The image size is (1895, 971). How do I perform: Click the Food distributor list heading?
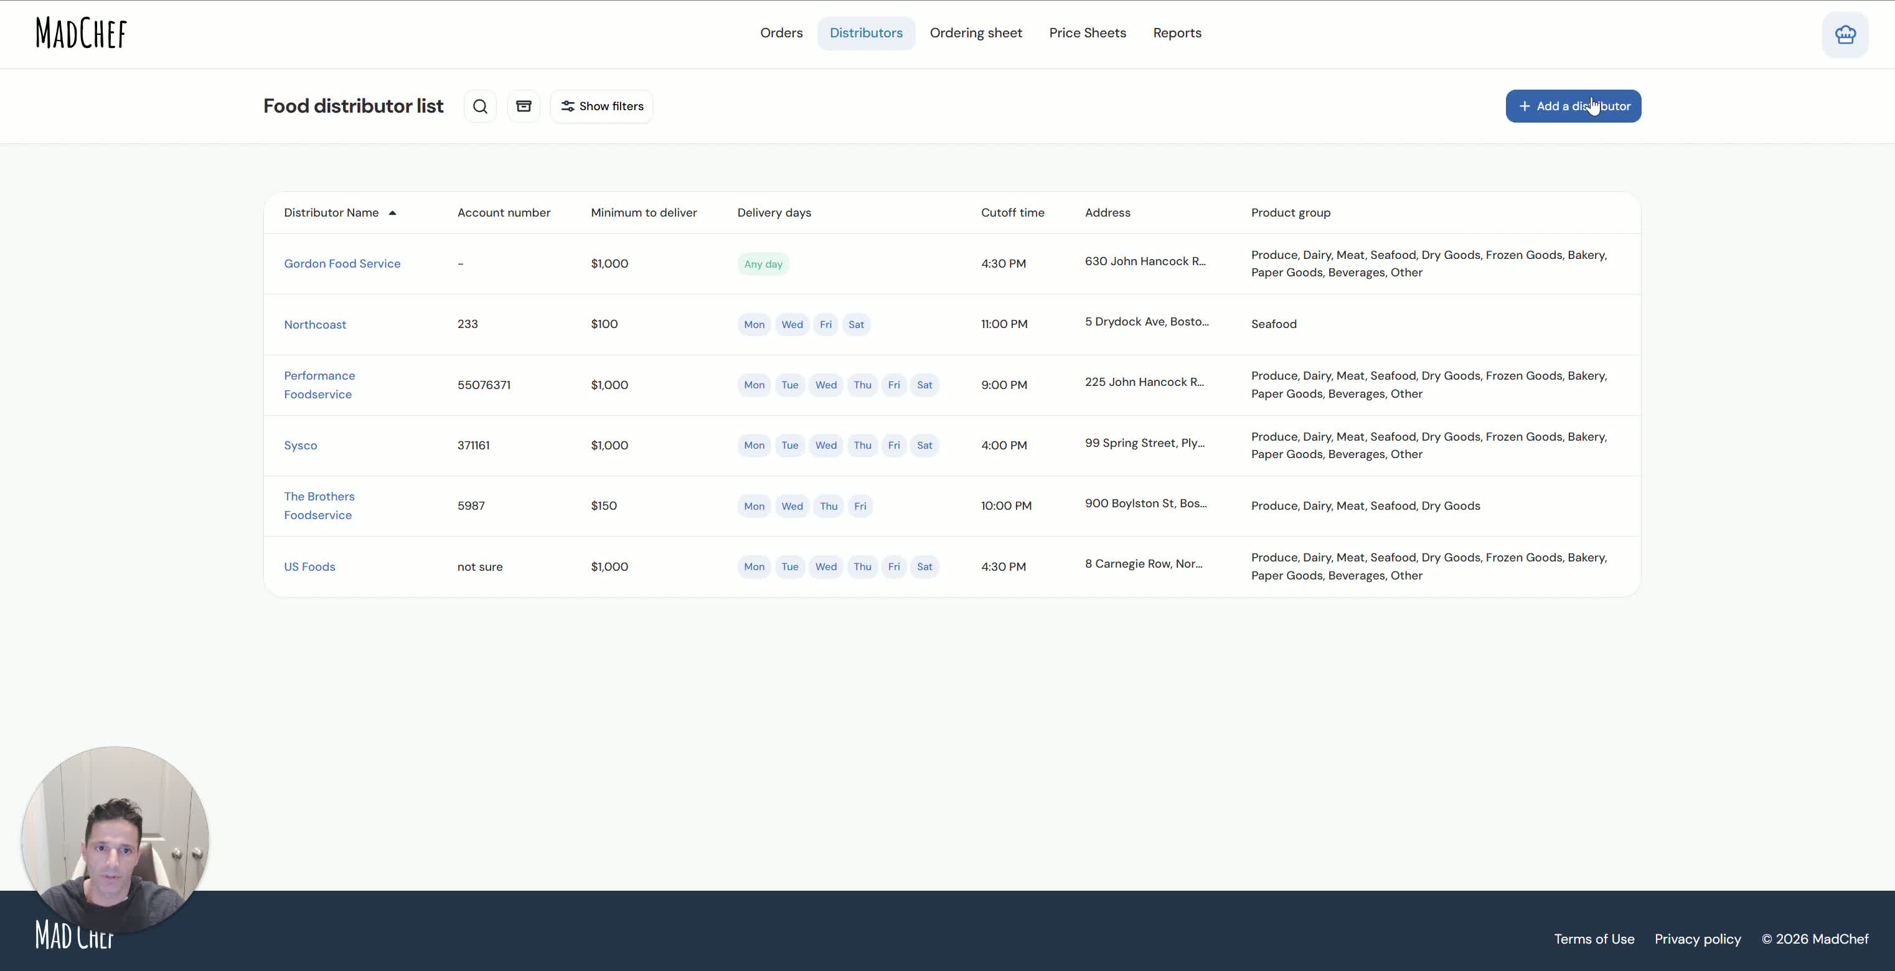click(x=353, y=106)
